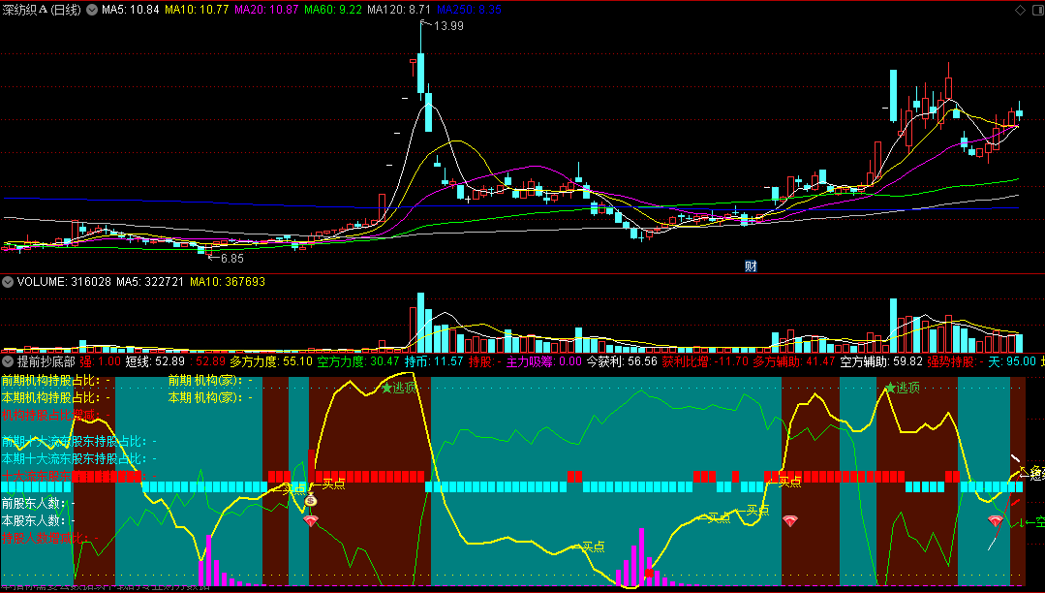1045x593 pixels.
Task: Click the 获利比增: -11.70 value
Action: click(705, 361)
